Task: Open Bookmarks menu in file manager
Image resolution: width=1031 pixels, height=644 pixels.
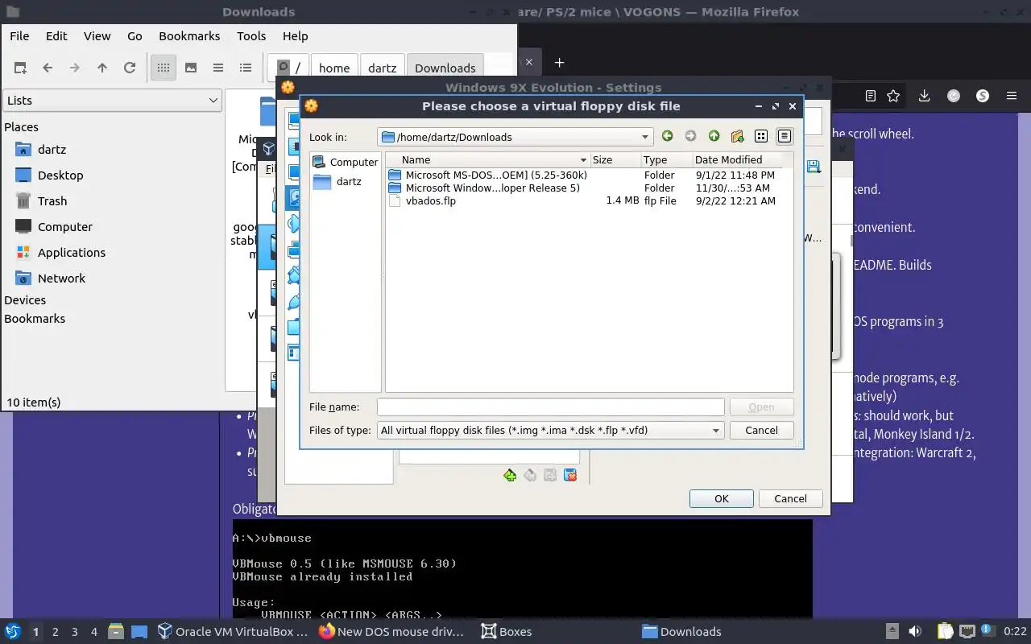Action: pos(189,36)
